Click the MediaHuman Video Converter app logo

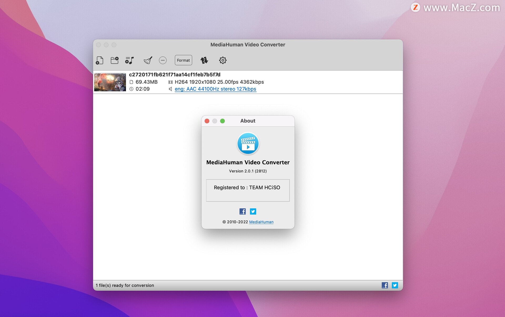248,143
